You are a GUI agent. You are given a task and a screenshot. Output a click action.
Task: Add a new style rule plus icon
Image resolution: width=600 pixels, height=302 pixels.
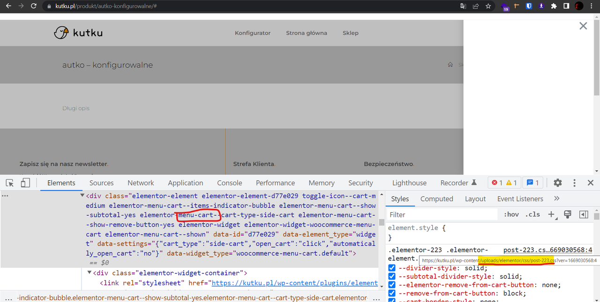(x=551, y=214)
